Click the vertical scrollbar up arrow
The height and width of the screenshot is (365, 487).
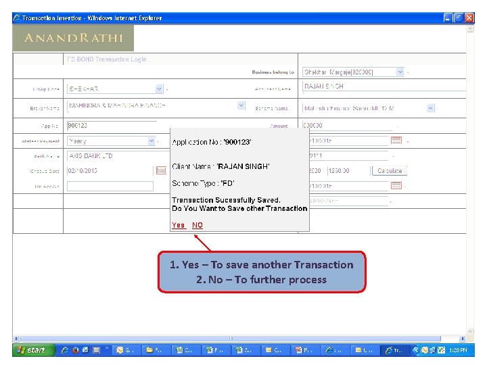[x=470, y=29]
